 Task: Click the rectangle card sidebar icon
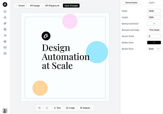(x=5, y=47)
